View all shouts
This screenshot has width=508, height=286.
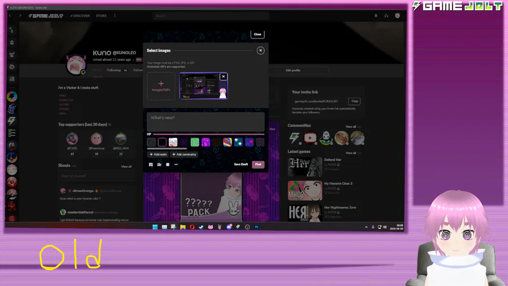tap(126, 167)
